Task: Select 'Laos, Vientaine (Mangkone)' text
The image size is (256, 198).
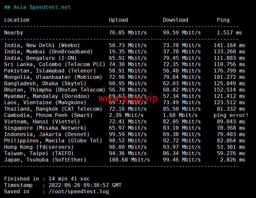Action: coord(45,103)
